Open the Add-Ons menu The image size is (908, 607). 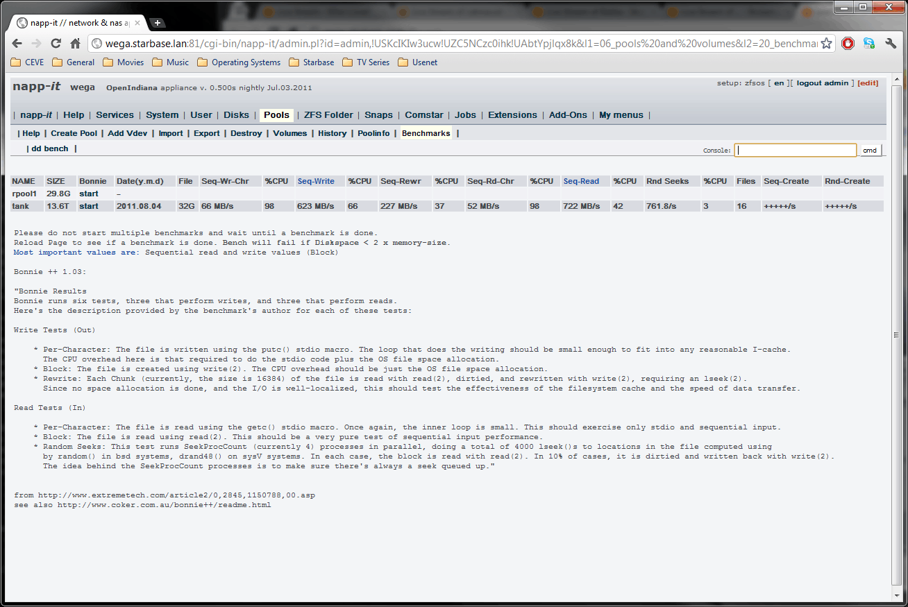coord(568,115)
